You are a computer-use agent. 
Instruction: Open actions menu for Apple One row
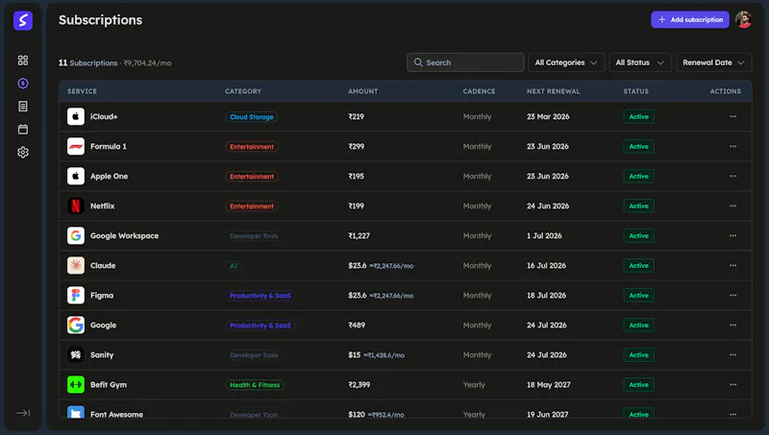(732, 177)
